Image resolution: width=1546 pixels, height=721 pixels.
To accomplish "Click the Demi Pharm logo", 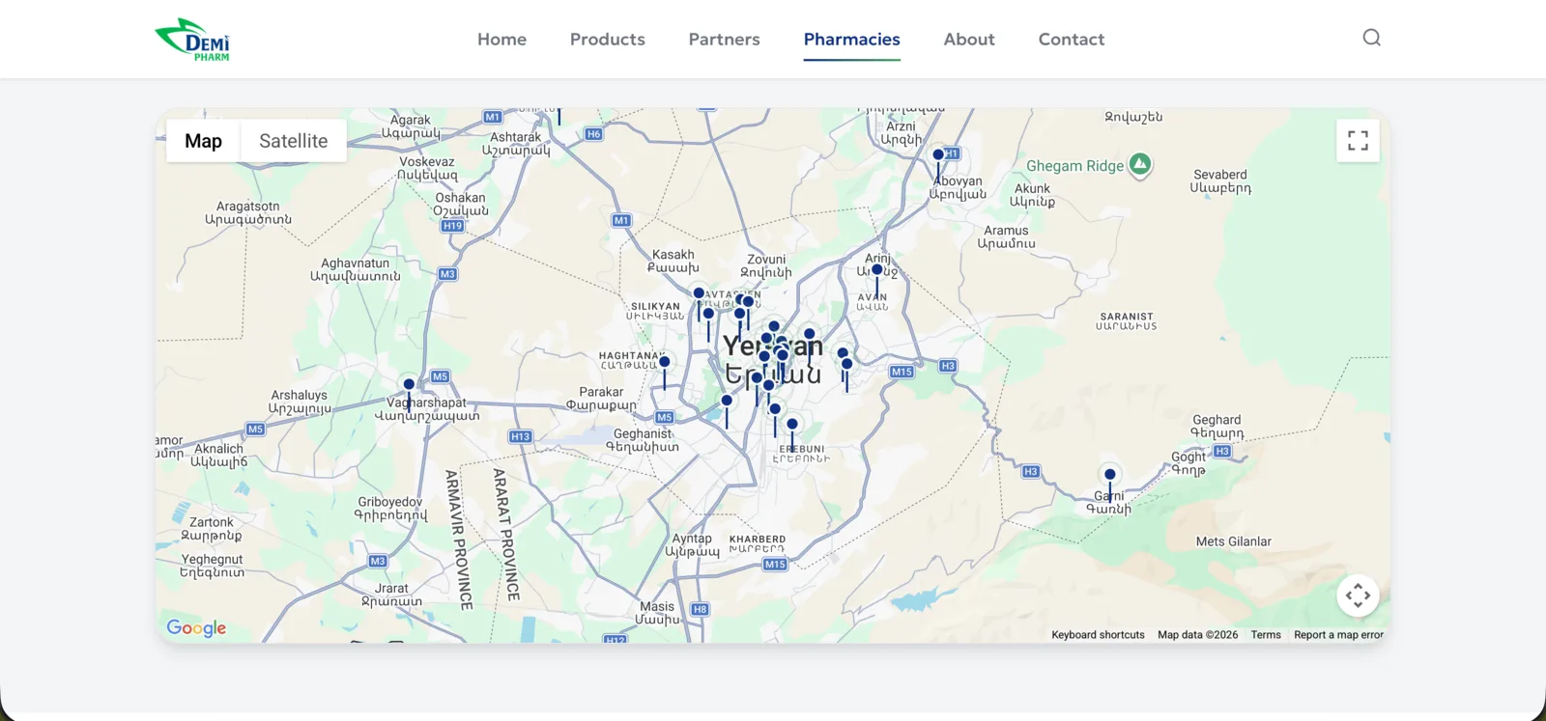I will 193,40.
